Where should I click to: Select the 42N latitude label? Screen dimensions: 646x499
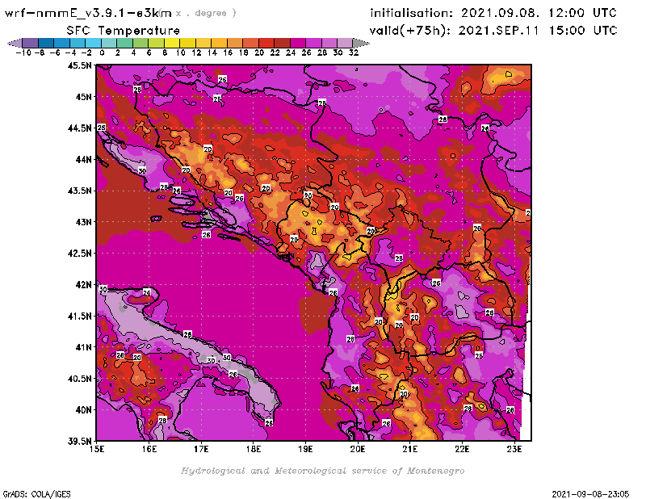83,285
